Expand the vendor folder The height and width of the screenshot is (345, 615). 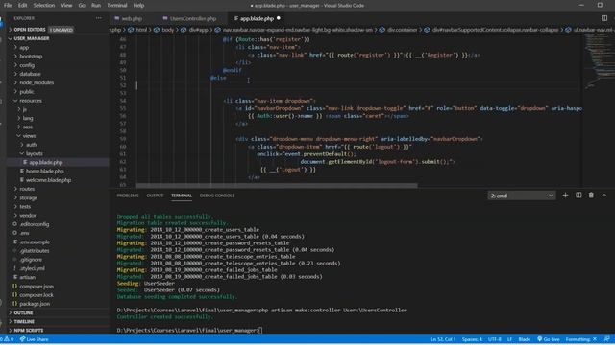28,216
